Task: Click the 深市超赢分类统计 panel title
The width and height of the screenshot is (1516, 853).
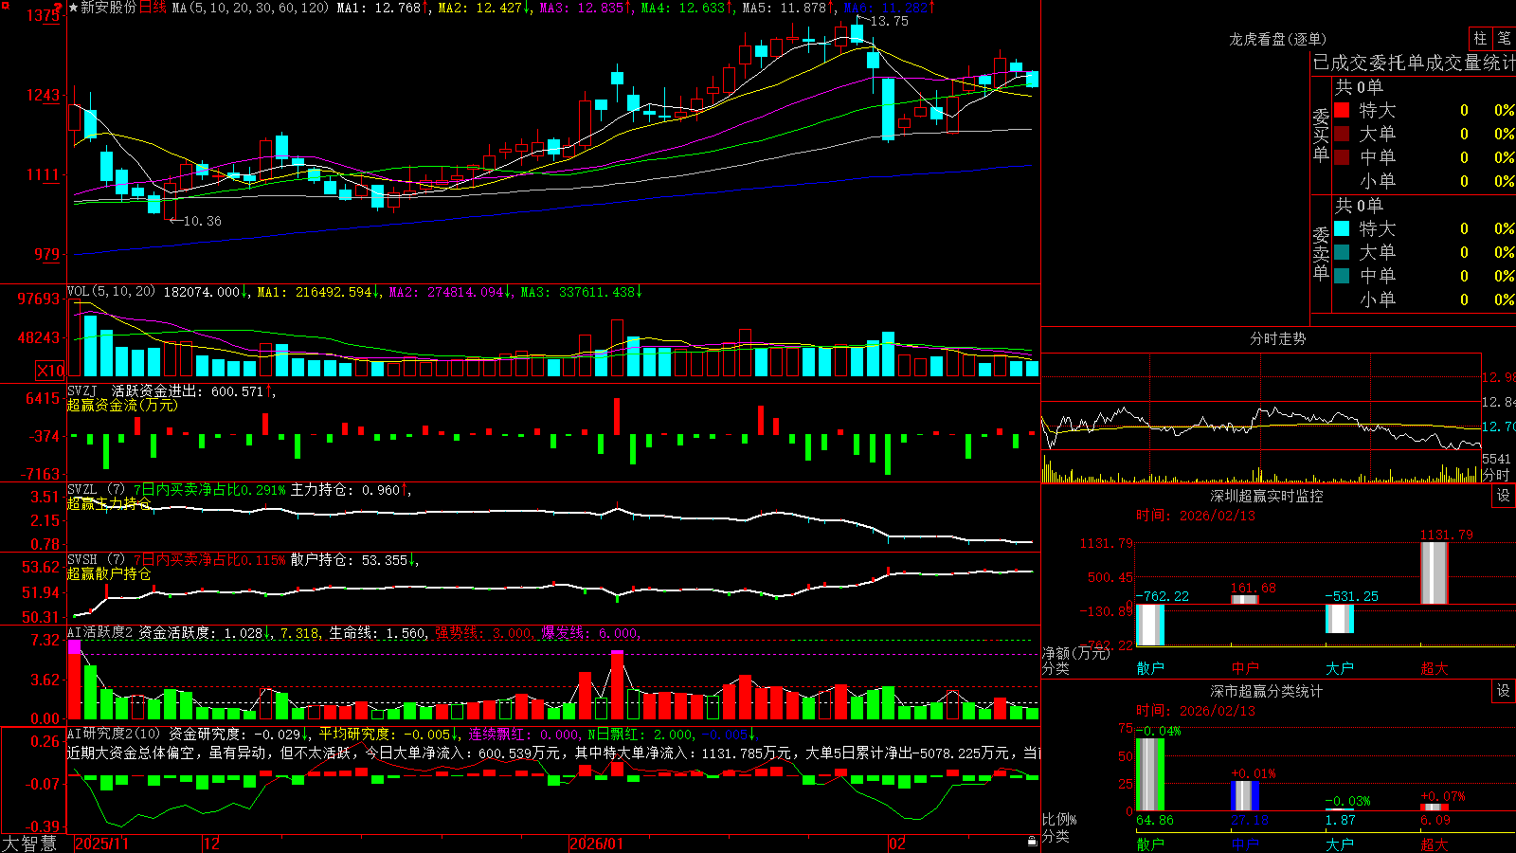Action: click(1266, 691)
